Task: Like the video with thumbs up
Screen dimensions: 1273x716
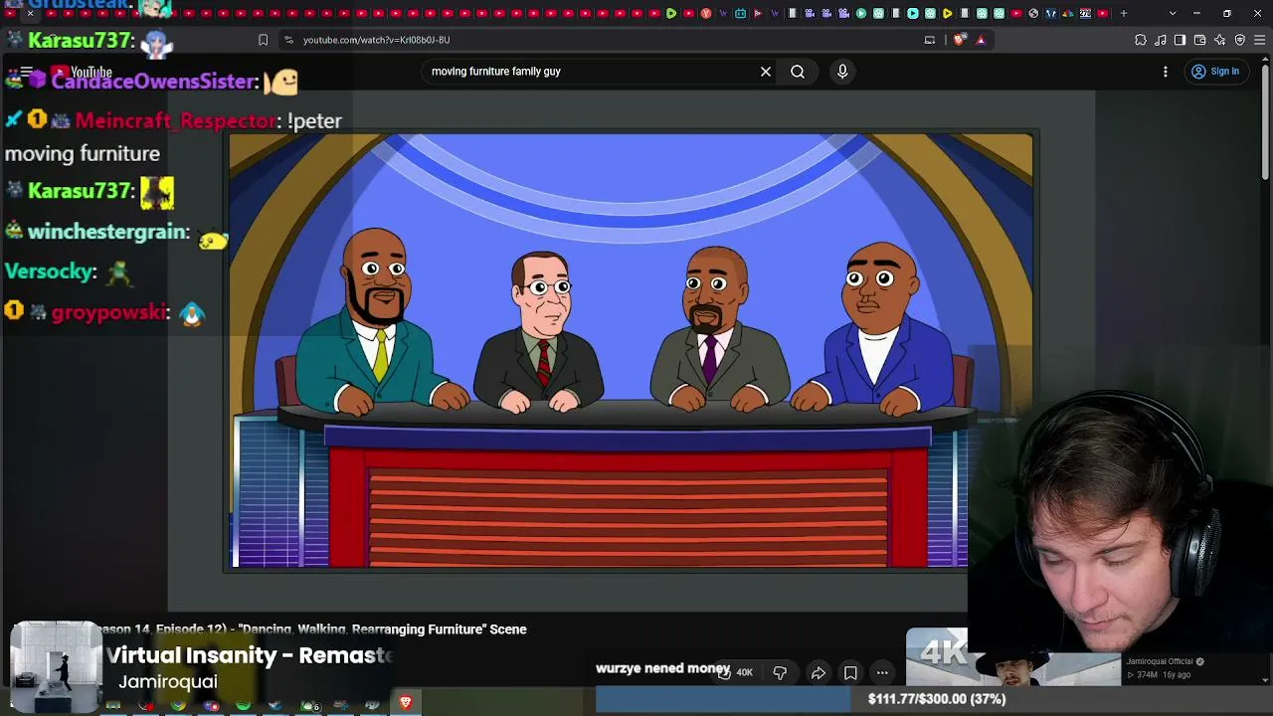Action: 736,672
